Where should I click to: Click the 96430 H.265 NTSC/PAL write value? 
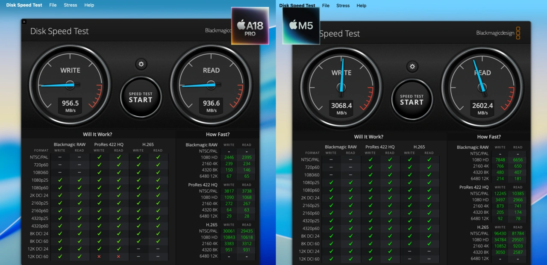(x=500, y=234)
